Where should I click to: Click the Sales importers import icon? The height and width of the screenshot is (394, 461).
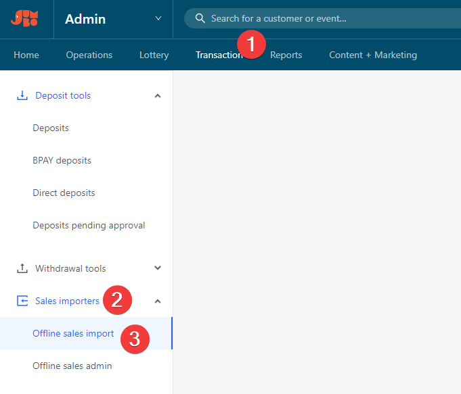22,301
